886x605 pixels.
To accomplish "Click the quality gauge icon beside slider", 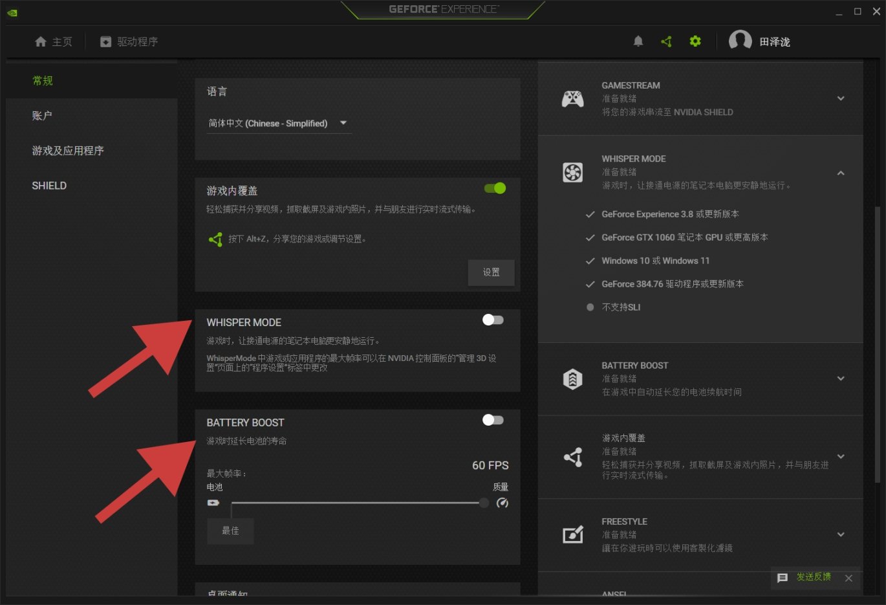I will [x=502, y=503].
